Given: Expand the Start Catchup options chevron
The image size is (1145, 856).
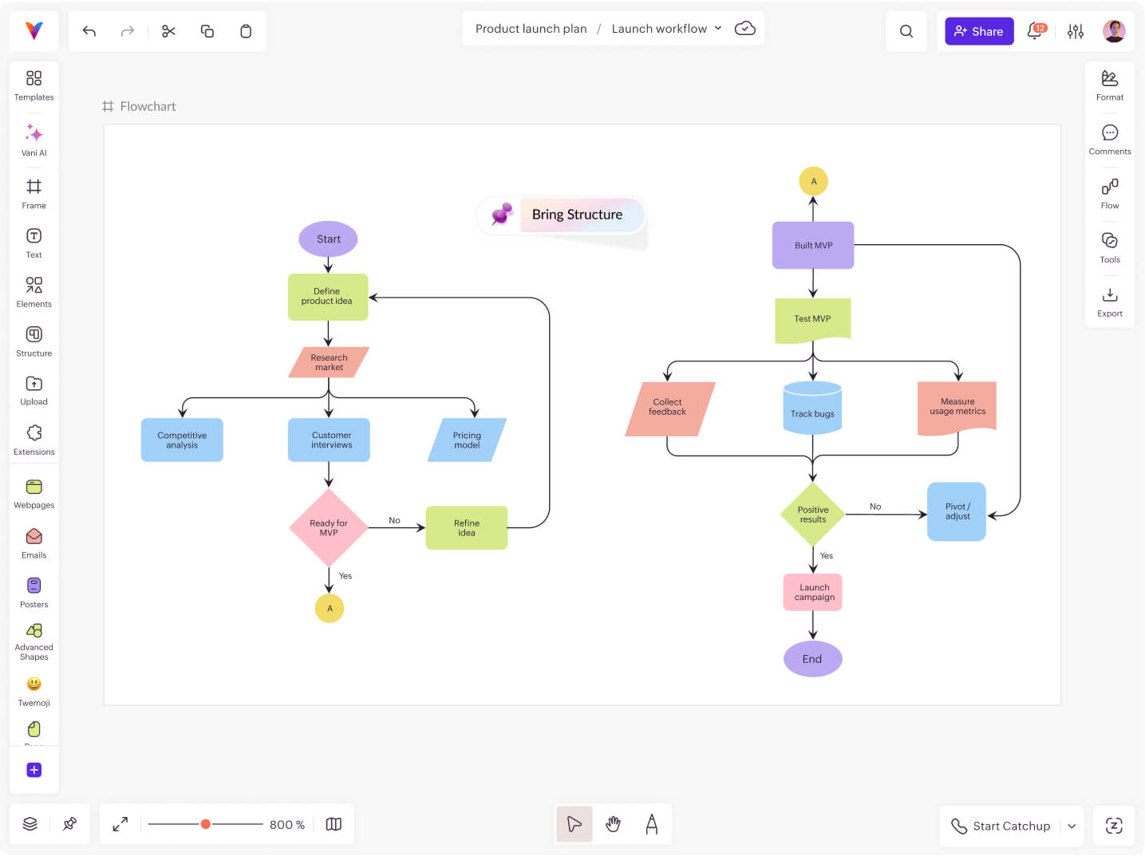Looking at the screenshot, I should pyautogui.click(x=1072, y=826).
